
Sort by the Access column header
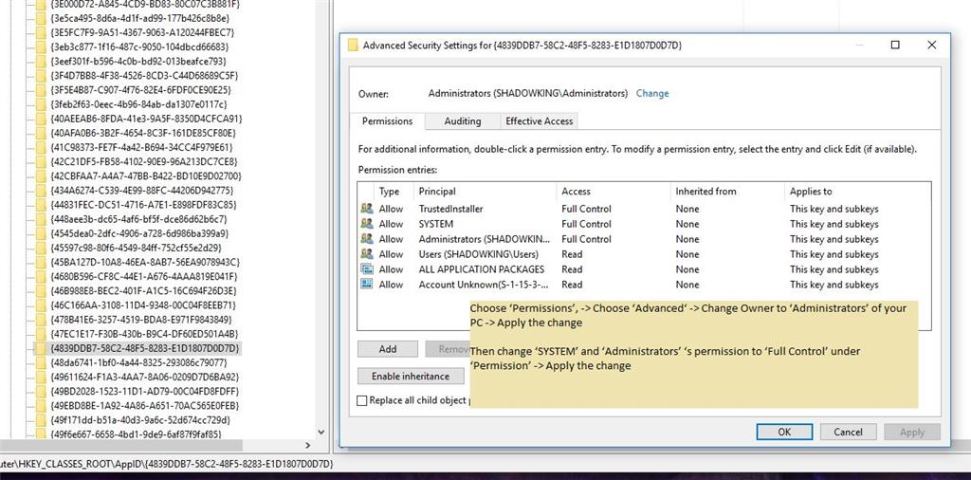pyautogui.click(x=614, y=192)
